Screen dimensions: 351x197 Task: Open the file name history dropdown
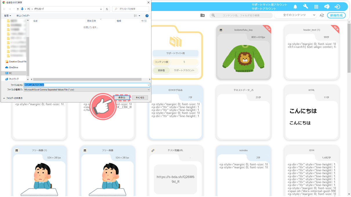149,85
